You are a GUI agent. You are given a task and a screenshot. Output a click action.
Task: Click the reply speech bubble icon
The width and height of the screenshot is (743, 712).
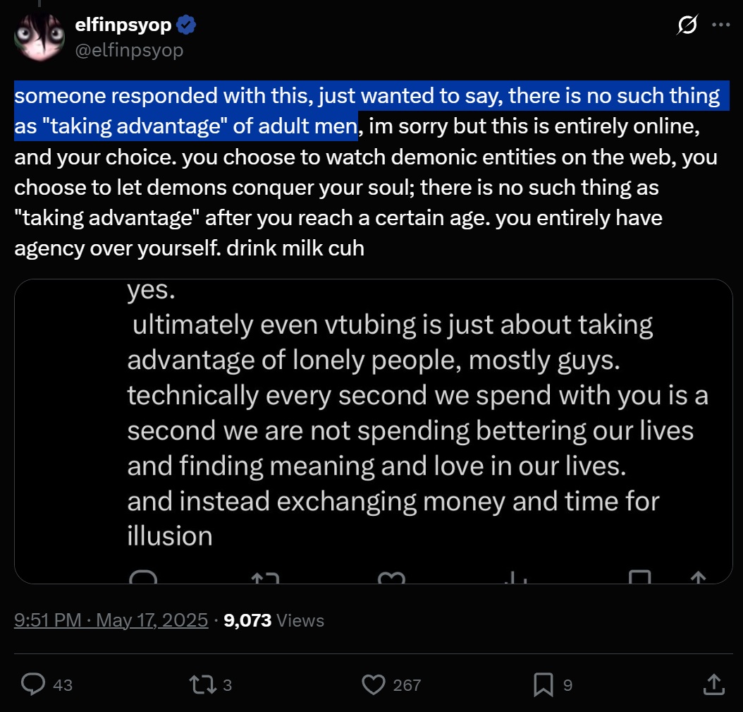(33, 684)
